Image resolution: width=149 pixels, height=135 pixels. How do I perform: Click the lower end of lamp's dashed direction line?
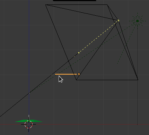pyautogui.click(x=117, y=63)
